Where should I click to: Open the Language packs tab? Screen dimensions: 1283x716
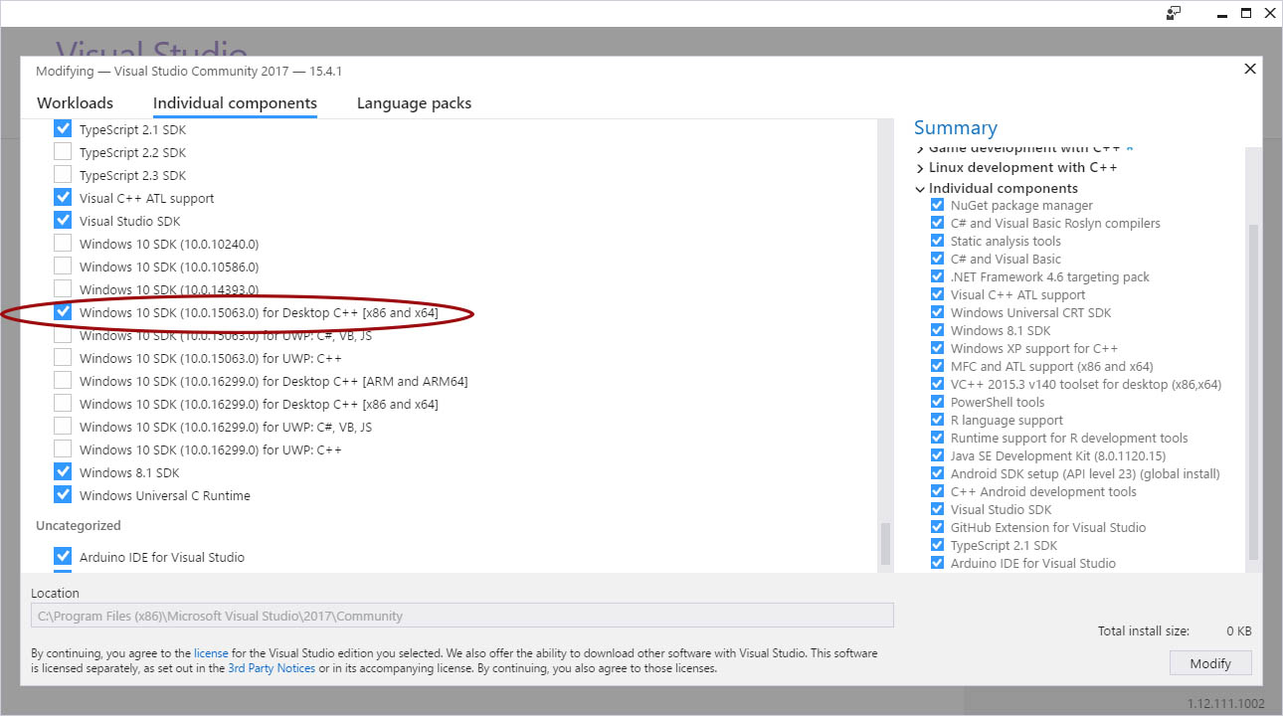(414, 103)
